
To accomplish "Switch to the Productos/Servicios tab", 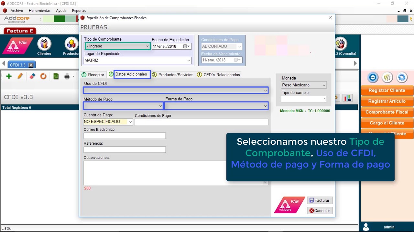I will pos(173,75).
